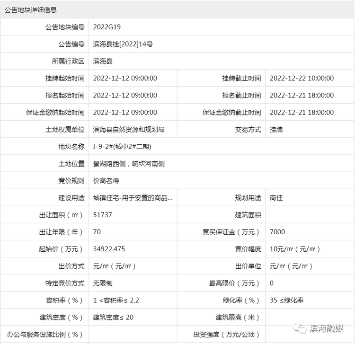Select the 挂牌 transaction method value
355x344 pixels.
276,130
